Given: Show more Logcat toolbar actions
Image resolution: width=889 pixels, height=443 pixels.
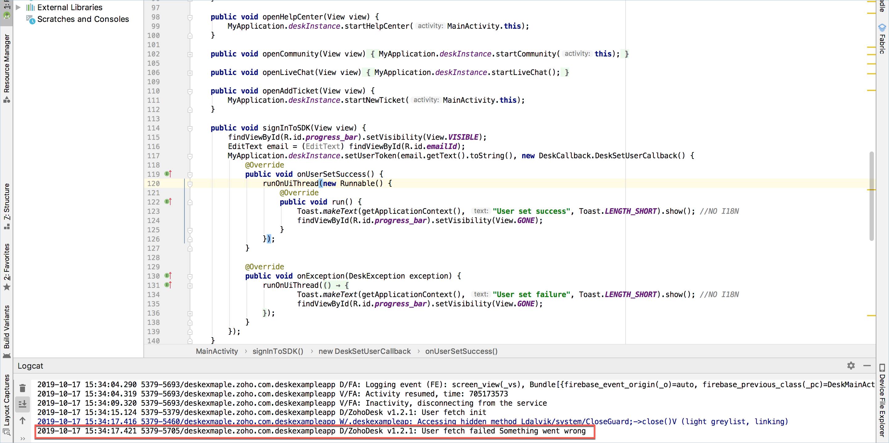Looking at the screenshot, I should [23, 438].
